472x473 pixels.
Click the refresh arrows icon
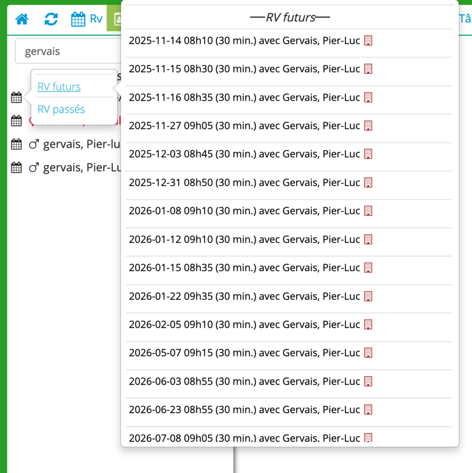pyautogui.click(x=51, y=19)
